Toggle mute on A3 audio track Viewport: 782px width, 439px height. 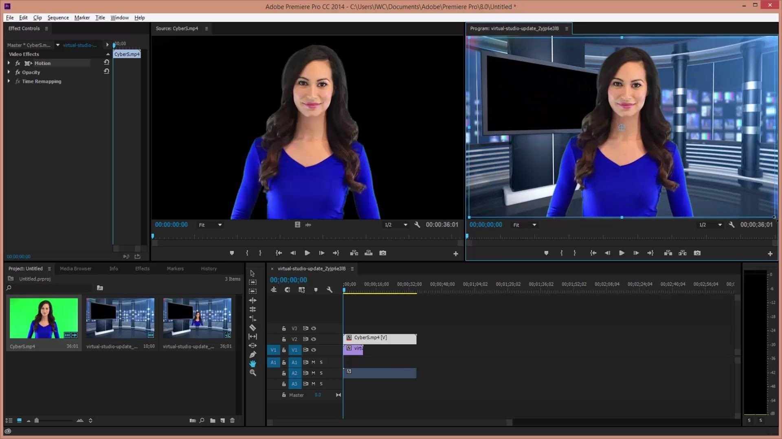click(x=313, y=384)
